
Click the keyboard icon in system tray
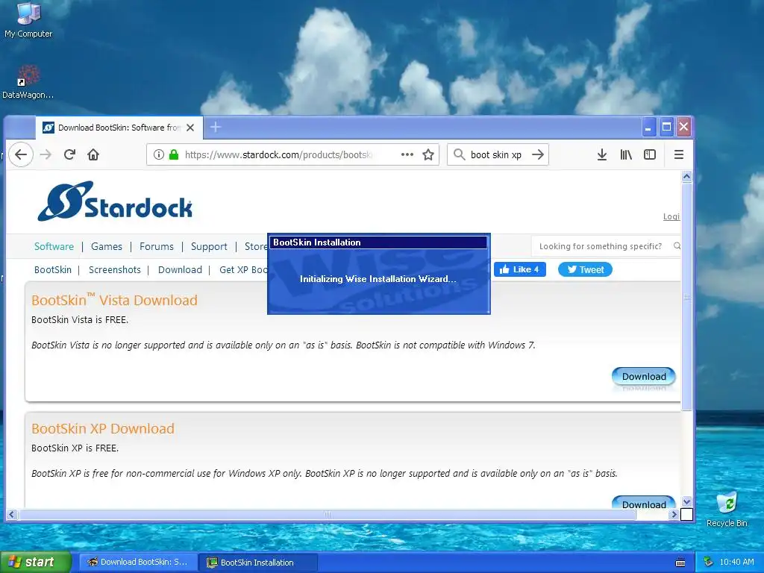(680, 563)
